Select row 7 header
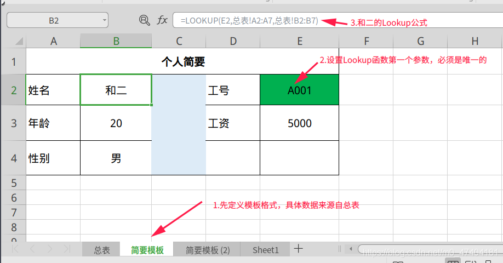Image resolution: width=503 pixels, height=263 pixels. [14, 212]
